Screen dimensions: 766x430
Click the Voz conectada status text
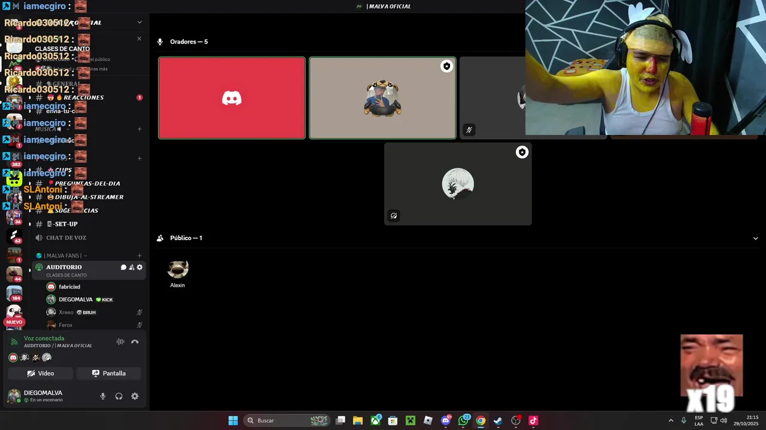click(44, 339)
